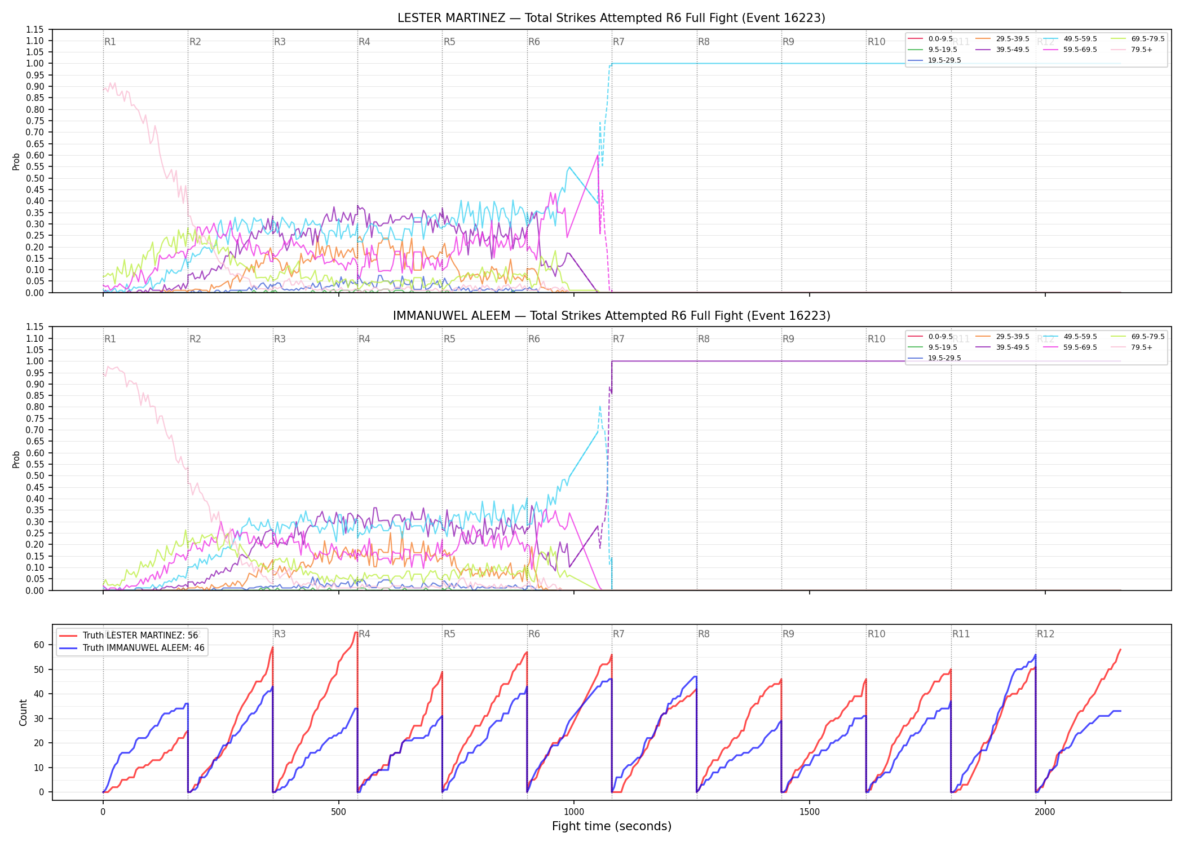Viewport: 1184px width, 846px height.
Task: Click the R12 round label on Count chart
Action: 1046,634
